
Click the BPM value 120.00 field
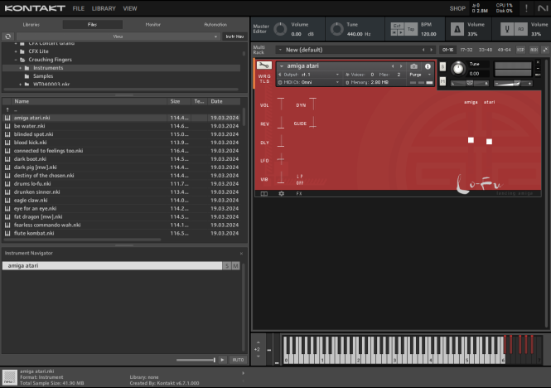(x=428, y=34)
